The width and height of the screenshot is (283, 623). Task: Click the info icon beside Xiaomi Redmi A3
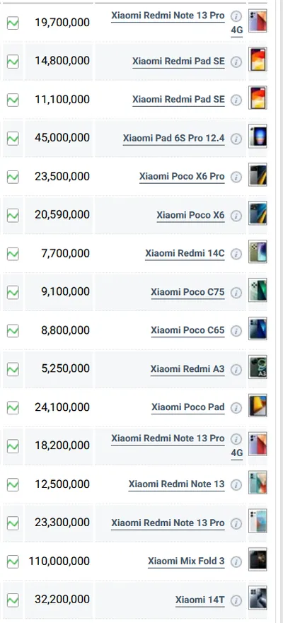[236, 370]
